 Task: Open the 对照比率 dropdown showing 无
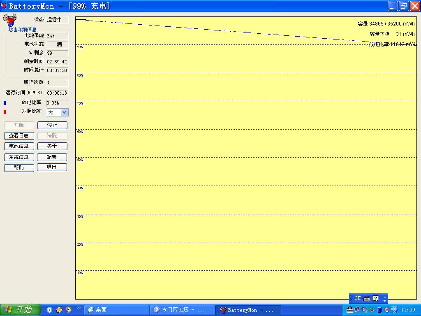(58, 112)
